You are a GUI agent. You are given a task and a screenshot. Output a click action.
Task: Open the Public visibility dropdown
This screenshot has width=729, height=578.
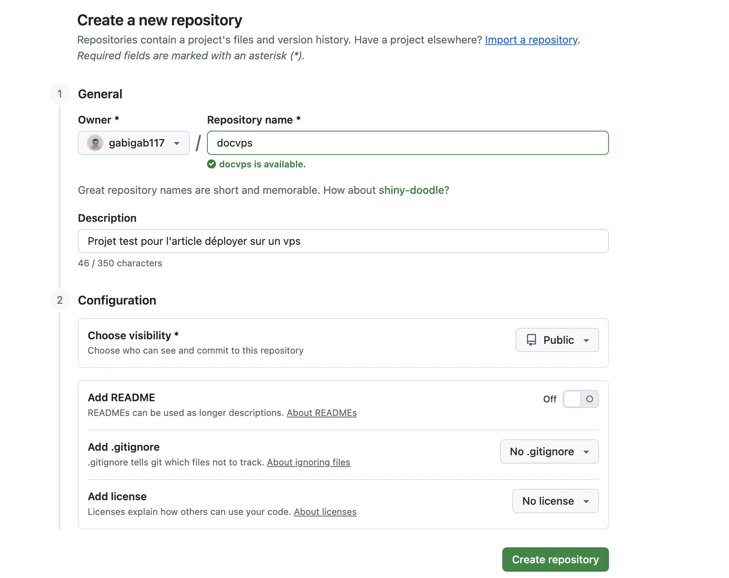pyautogui.click(x=557, y=340)
